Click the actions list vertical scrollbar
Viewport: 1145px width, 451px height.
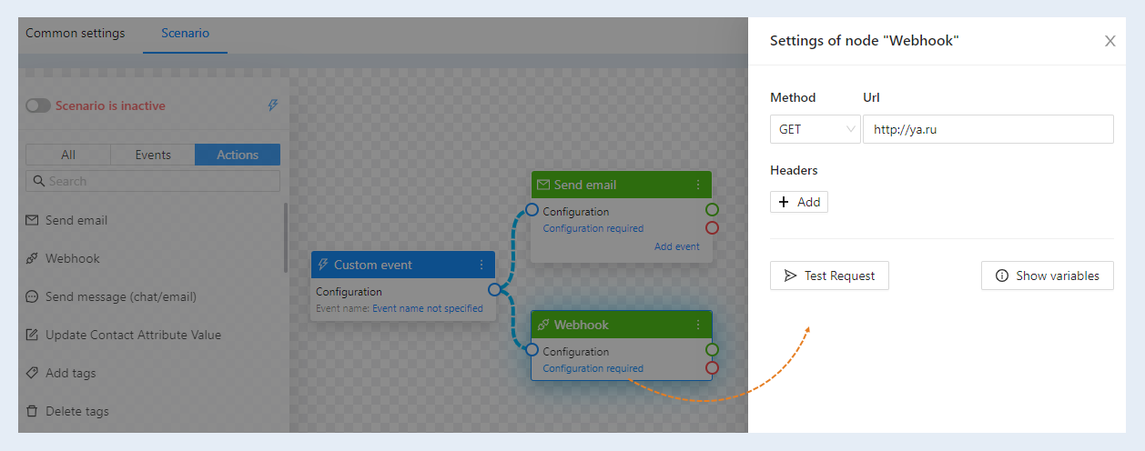[x=286, y=236]
